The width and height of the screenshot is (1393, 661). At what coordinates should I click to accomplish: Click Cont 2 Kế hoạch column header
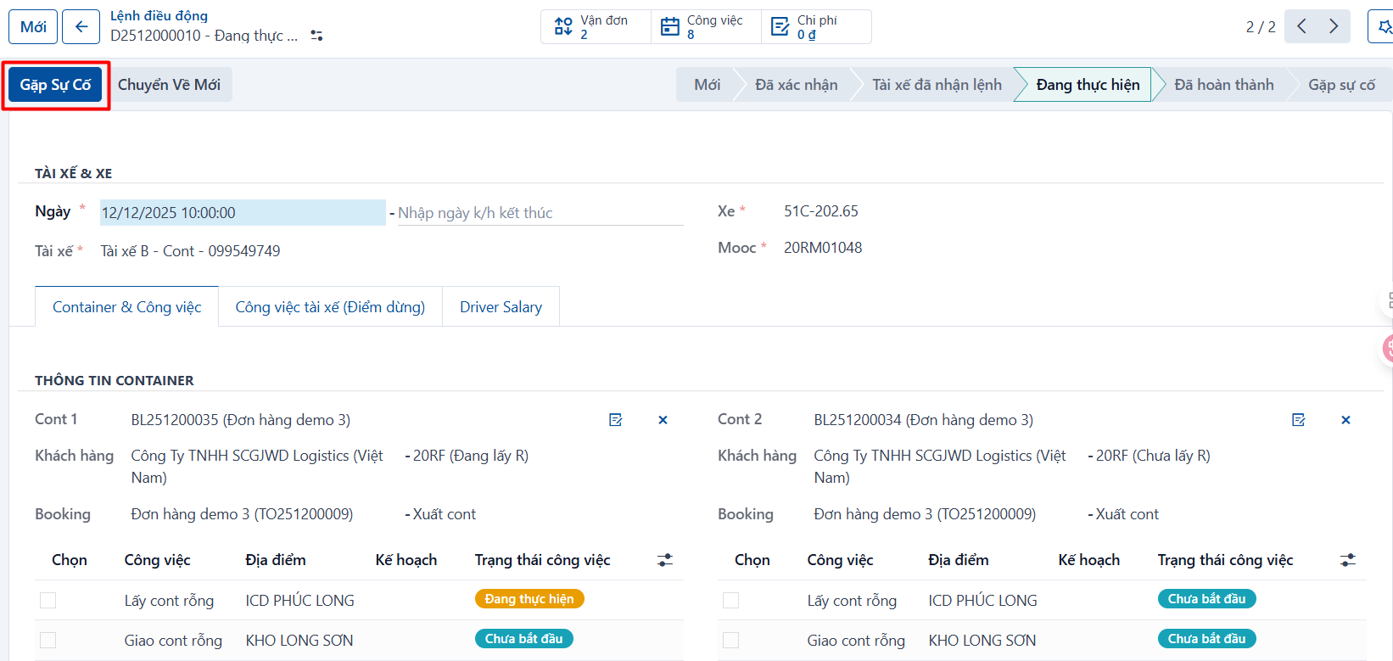pos(1089,560)
